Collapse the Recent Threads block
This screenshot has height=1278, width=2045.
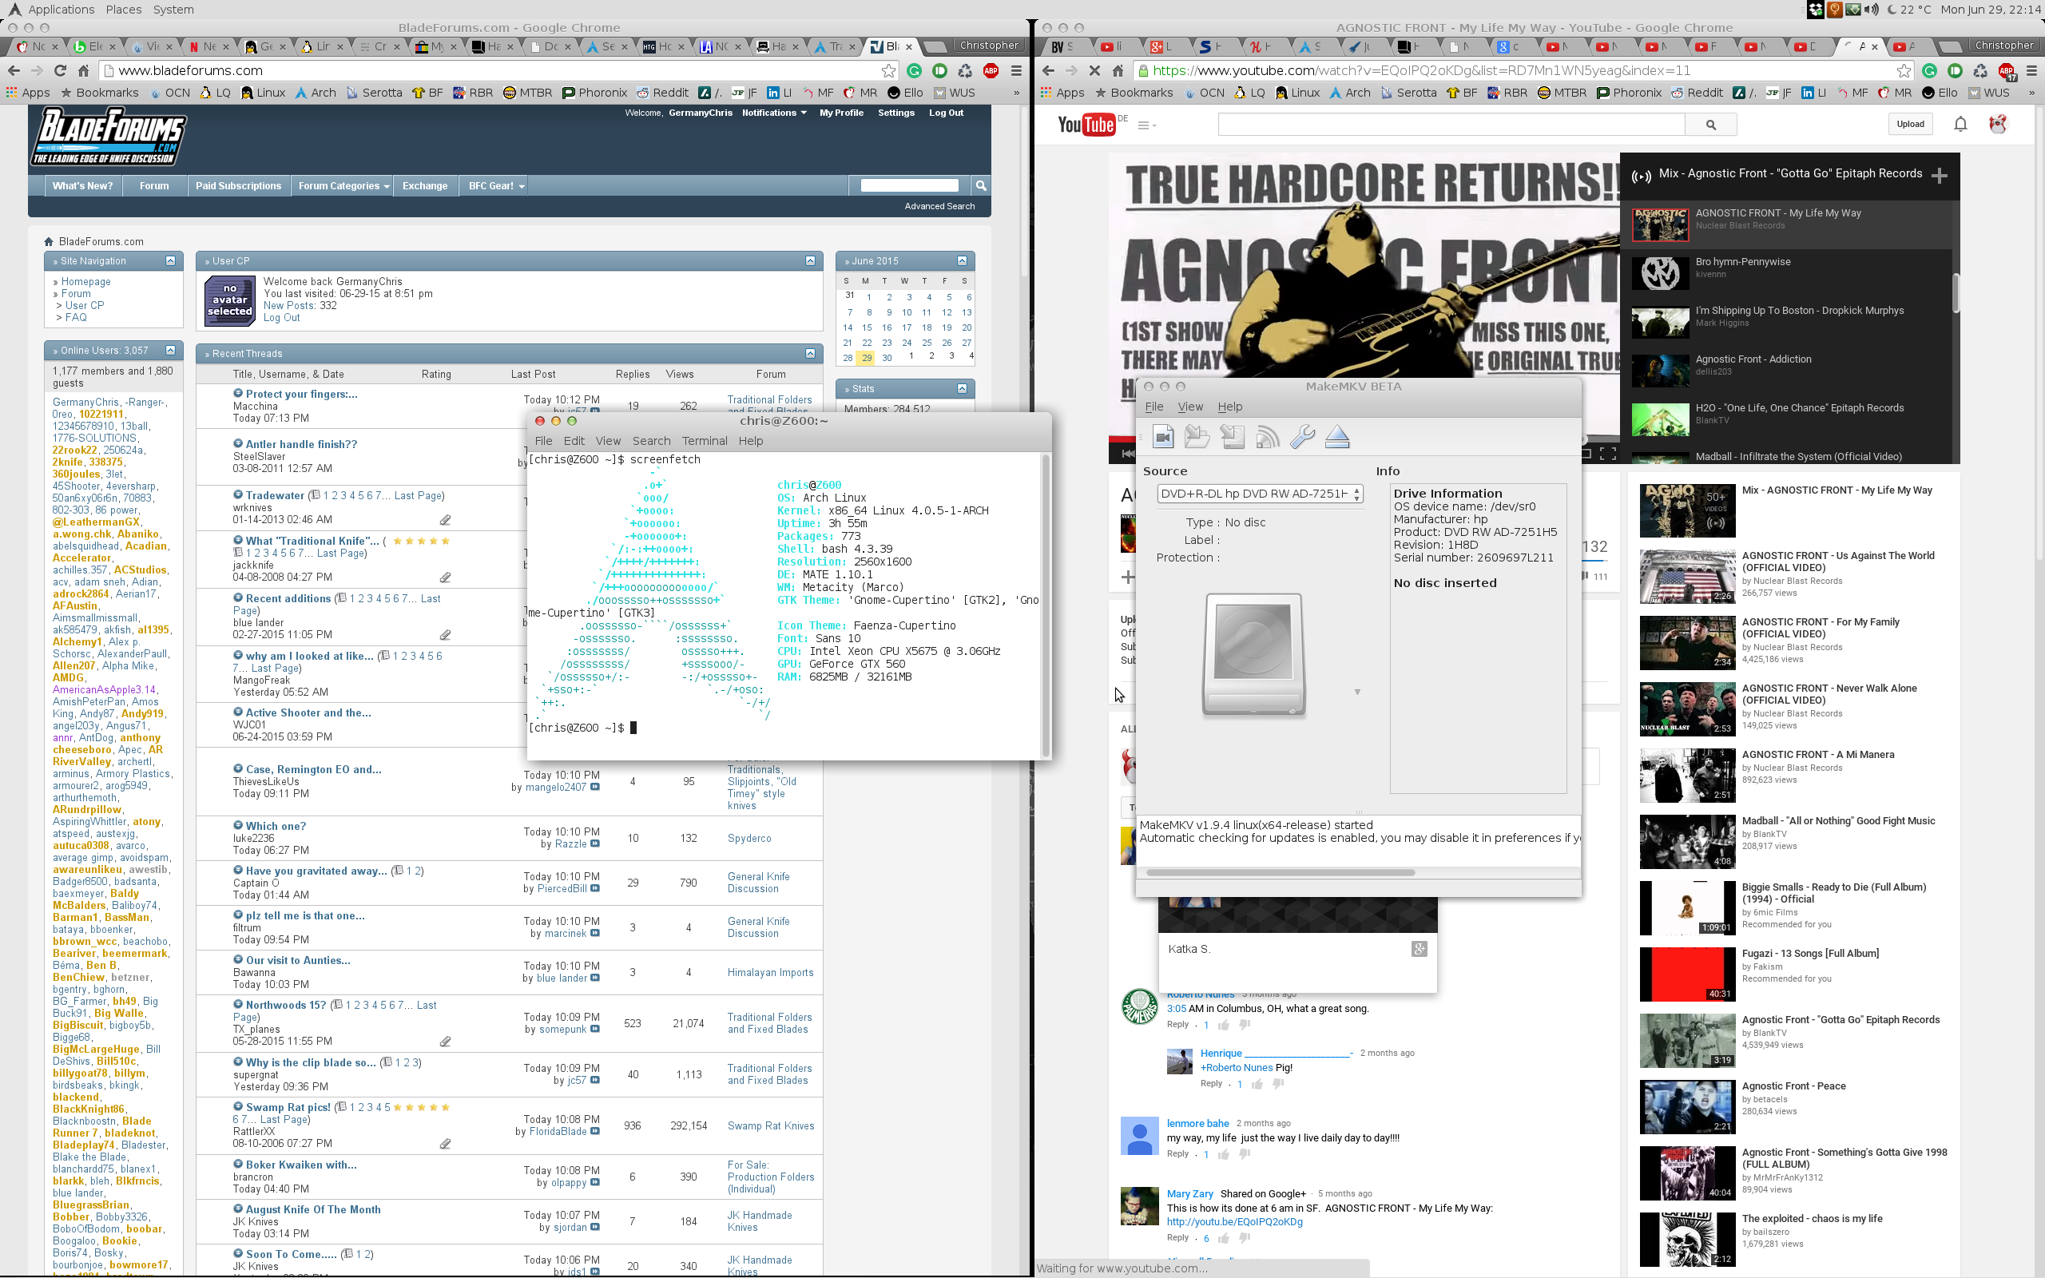pos(810,353)
